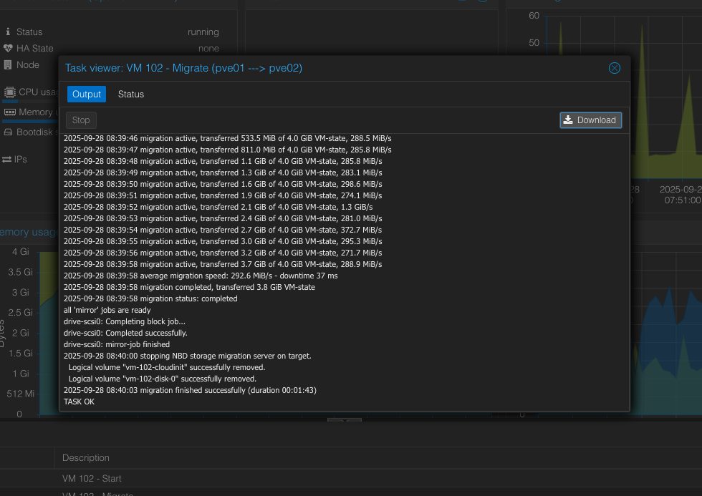Collapse the bottom task log panel handle
Viewport: 702px width, 496px height.
345,419
